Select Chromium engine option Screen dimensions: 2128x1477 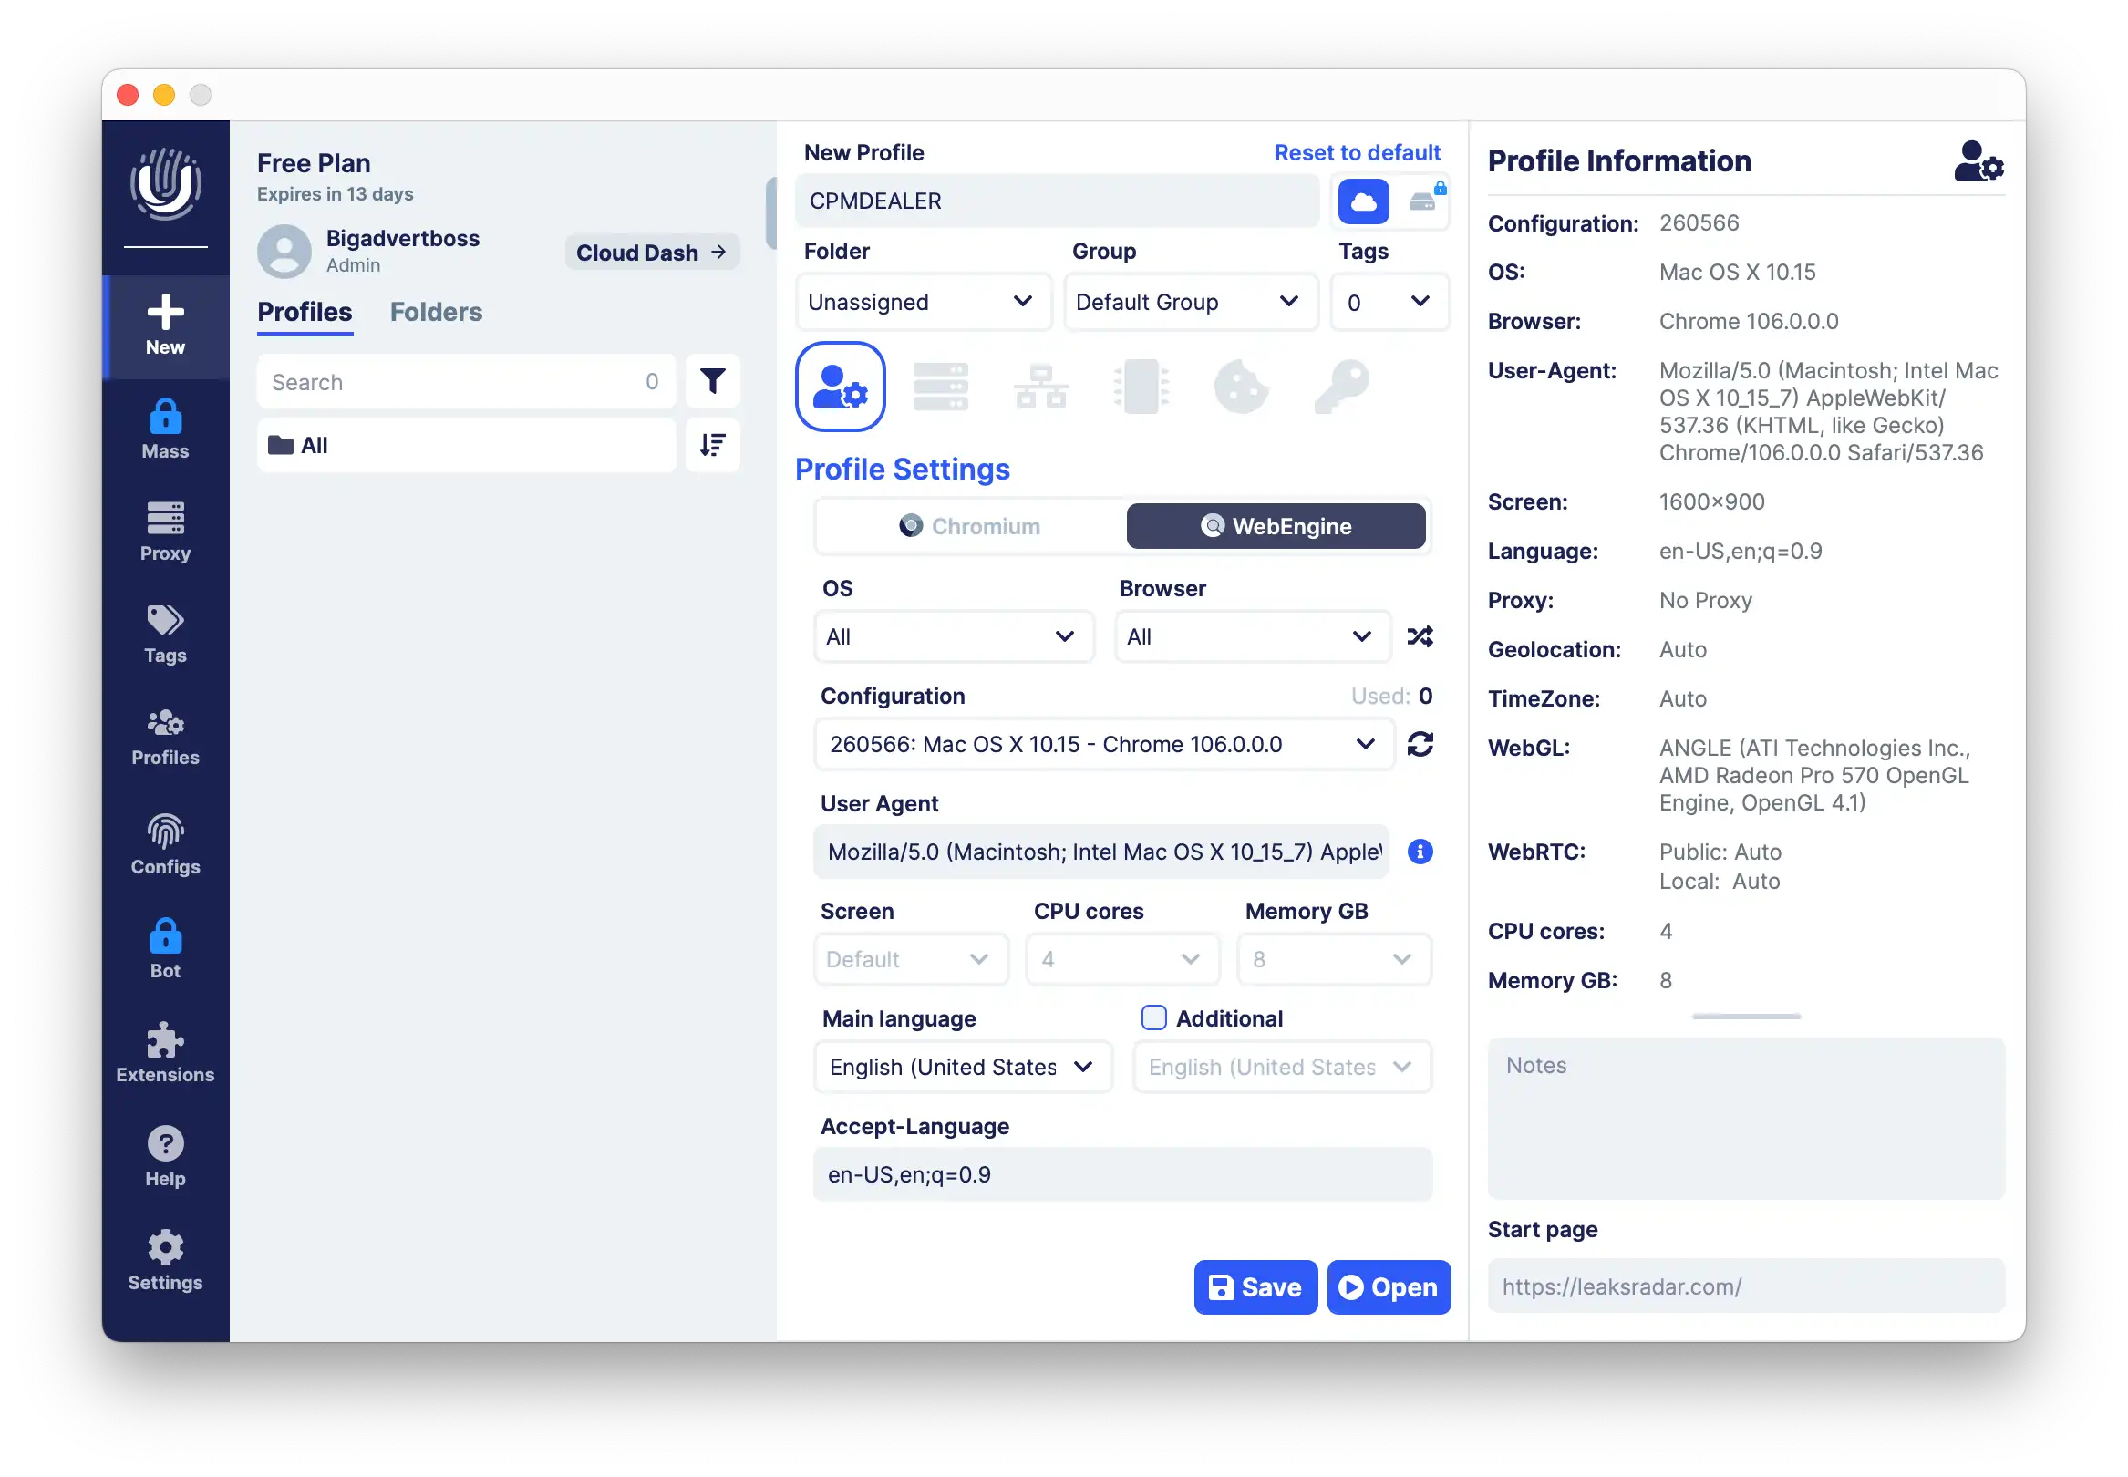pyautogui.click(x=969, y=527)
